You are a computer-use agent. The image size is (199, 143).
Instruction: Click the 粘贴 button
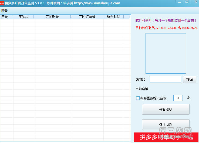pyautogui.click(x=190, y=80)
